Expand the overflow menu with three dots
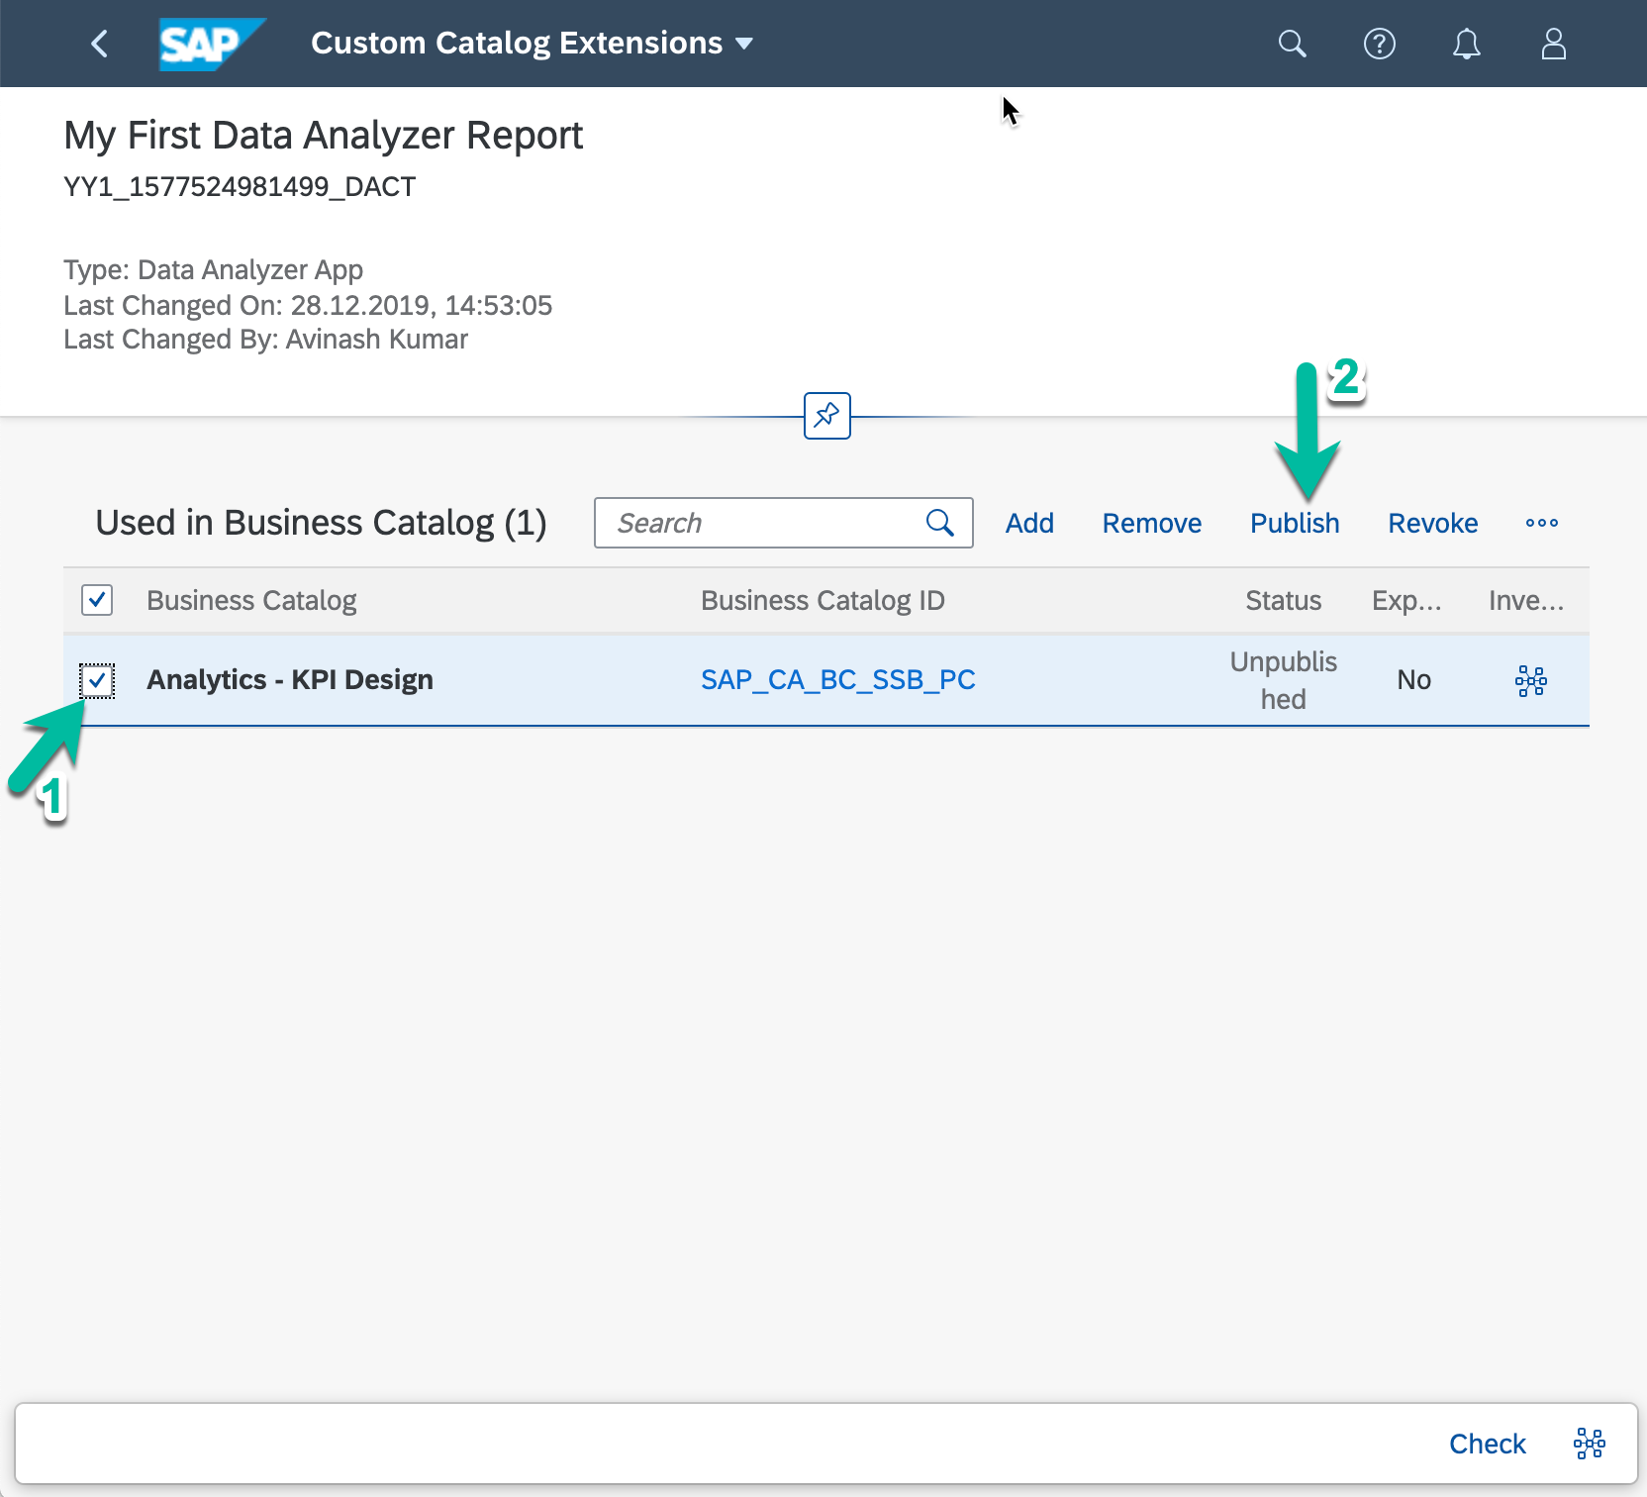The height and width of the screenshot is (1497, 1647). point(1541,523)
